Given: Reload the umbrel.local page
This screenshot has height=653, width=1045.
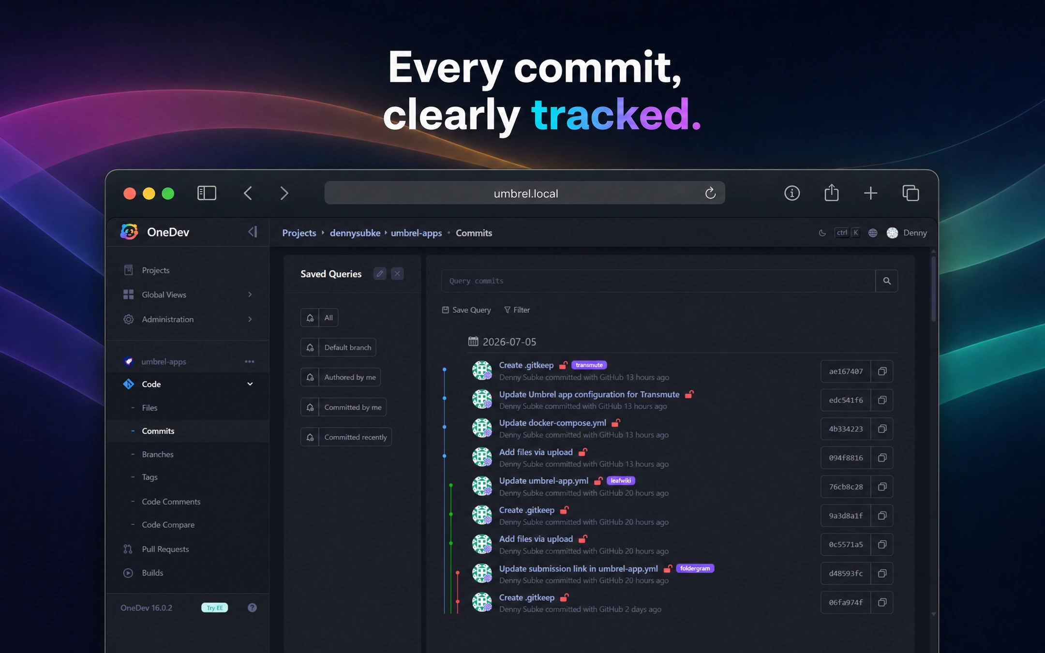Looking at the screenshot, I should (710, 193).
